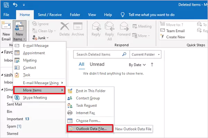Open the More respond options dropdown
The width and height of the screenshot is (208, 138).
(141, 36)
